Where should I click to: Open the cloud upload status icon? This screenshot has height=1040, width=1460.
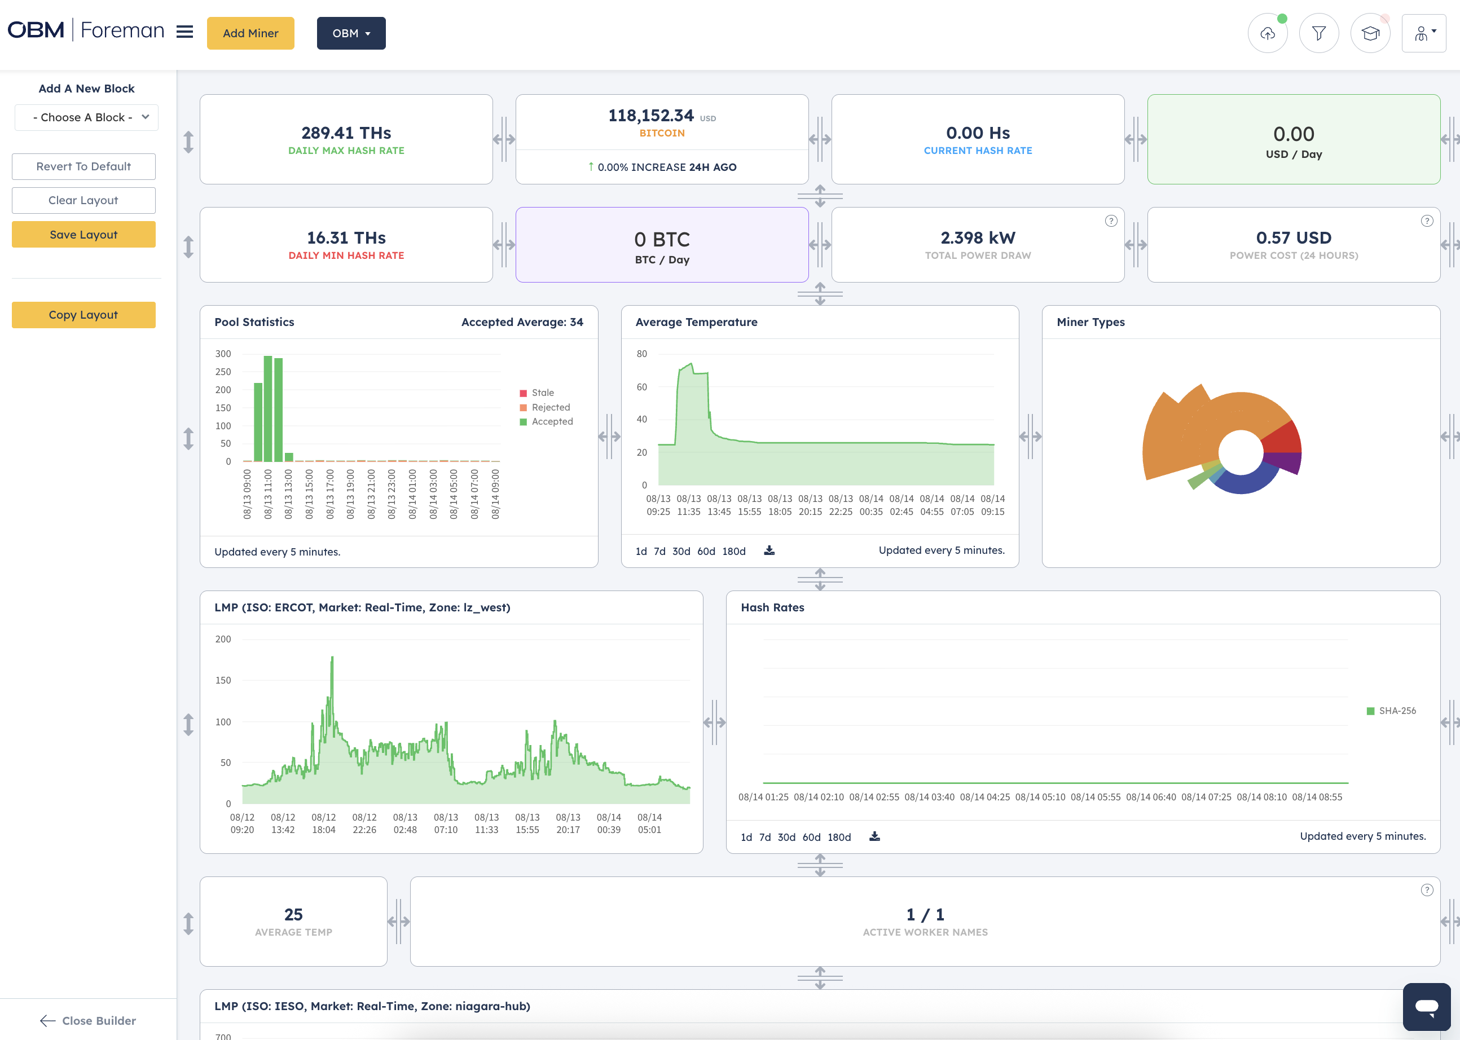1267,33
